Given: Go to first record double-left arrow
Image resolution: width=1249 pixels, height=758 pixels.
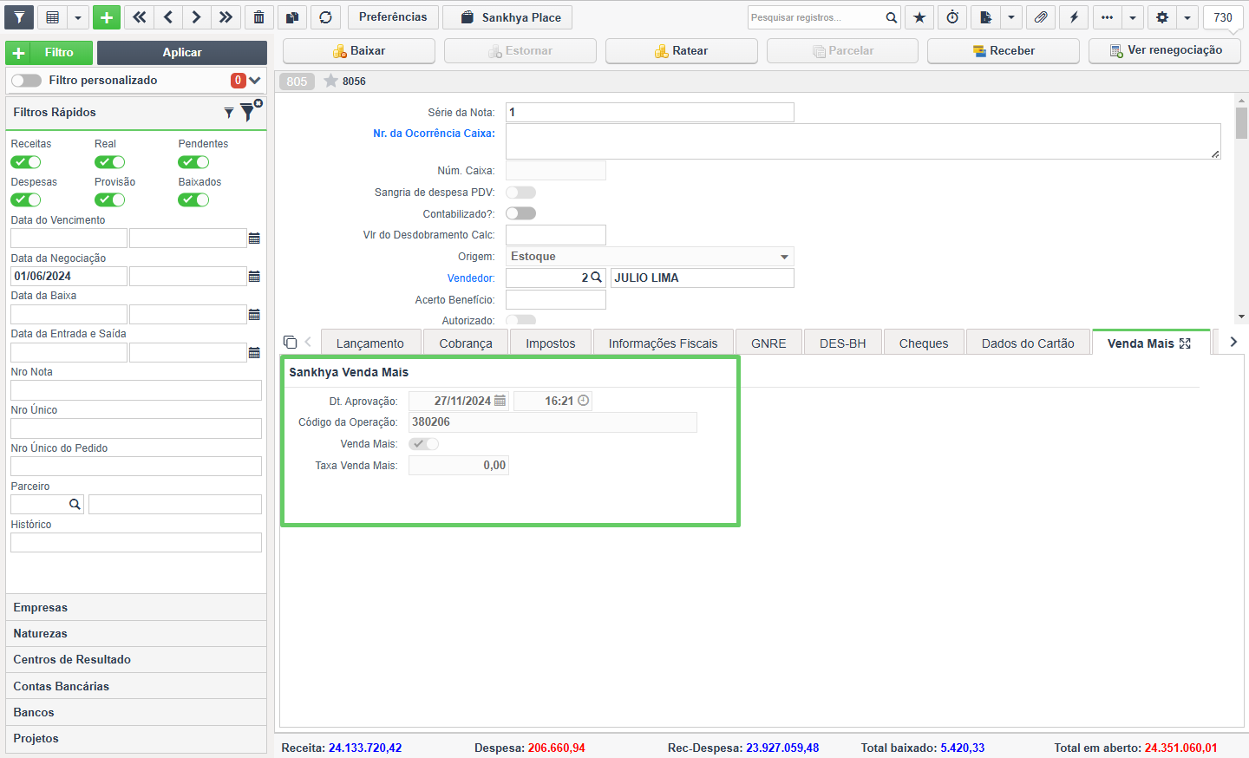Looking at the screenshot, I should pyautogui.click(x=139, y=17).
